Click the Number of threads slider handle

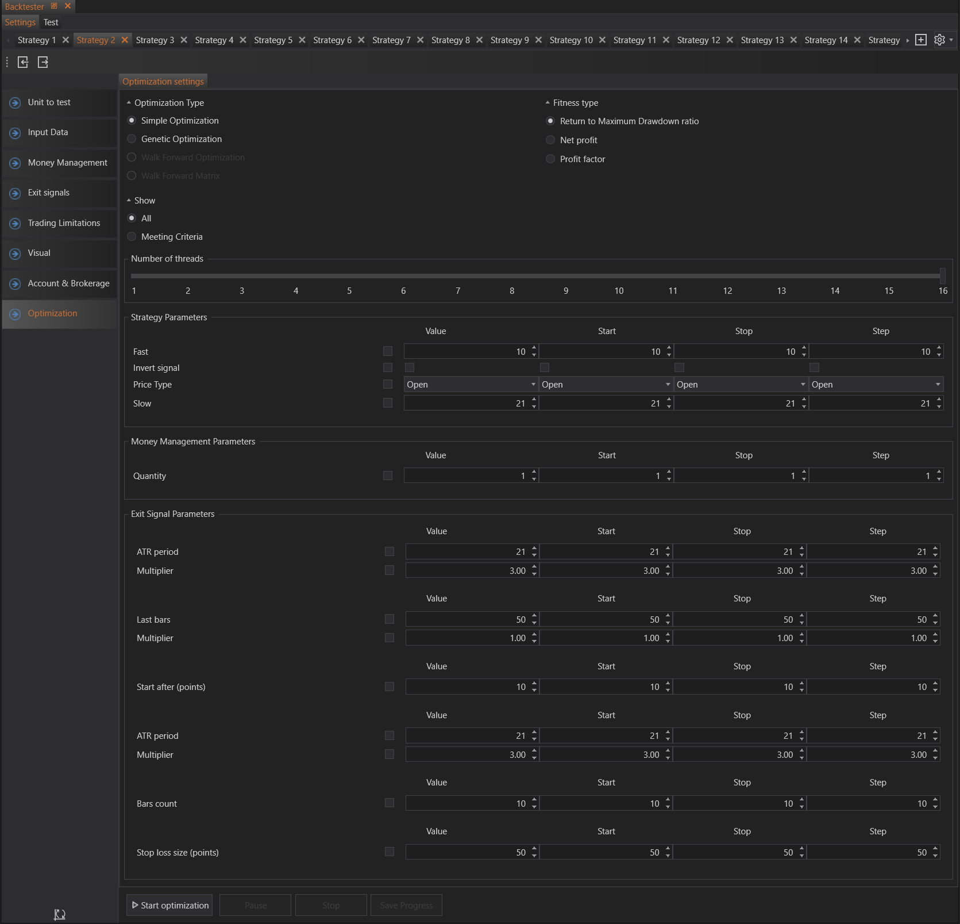pos(942,275)
